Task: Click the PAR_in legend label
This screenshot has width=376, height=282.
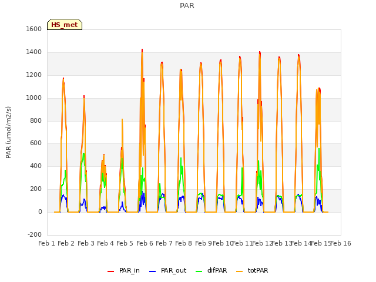Action: click(x=129, y=270)
